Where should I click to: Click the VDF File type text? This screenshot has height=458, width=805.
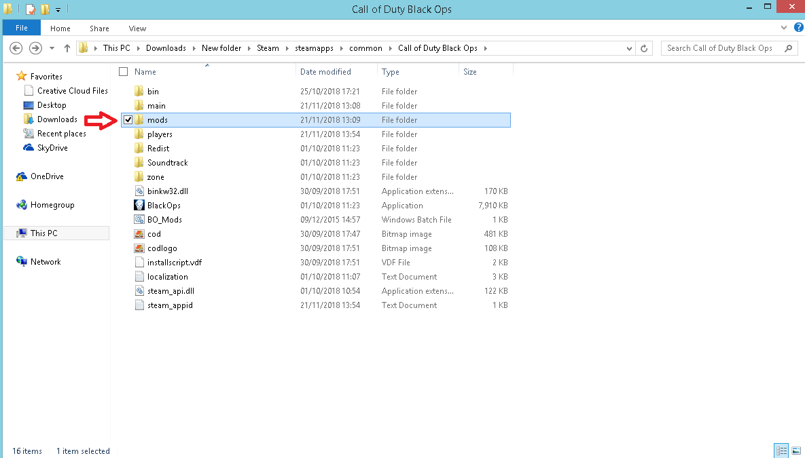(x=395, y=262)
